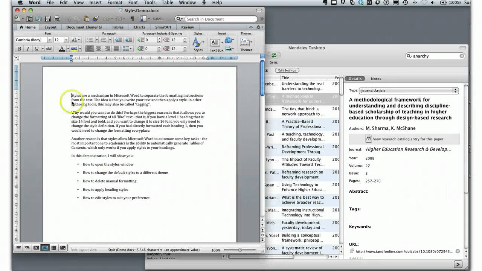Image resolution: width=482 pixels, height=271 pixels.
Task: Click View research catalog entry for this paper
Action: click(404, 139)
